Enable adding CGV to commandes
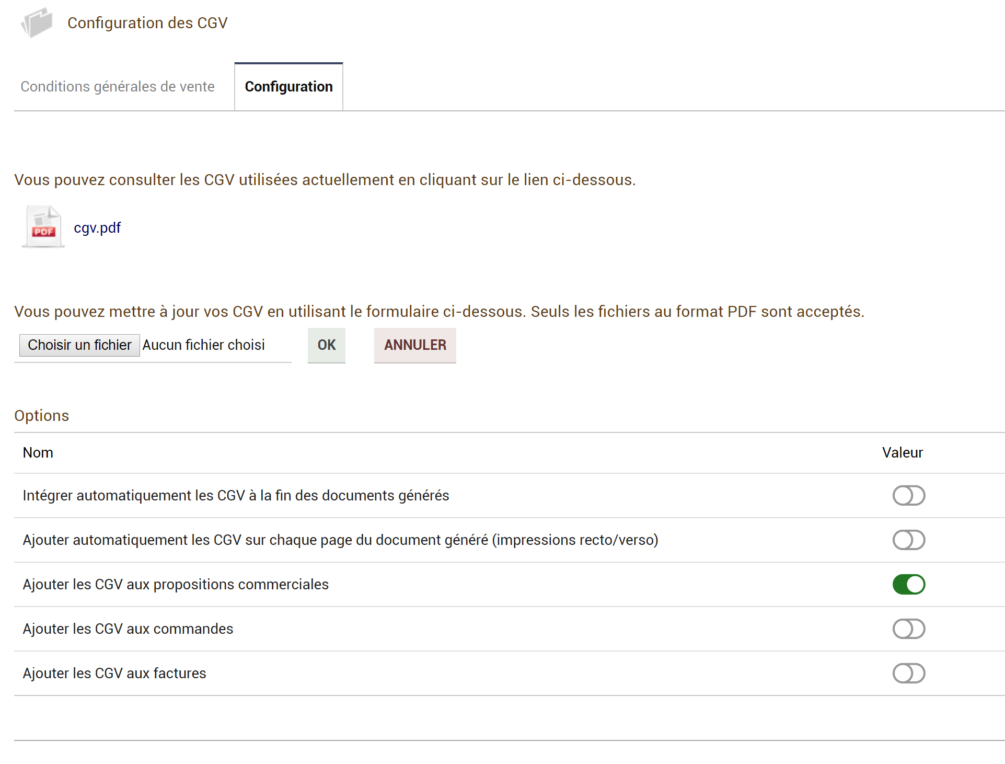The width and height of the screenshot is (1005, 764). coord(909,629)
